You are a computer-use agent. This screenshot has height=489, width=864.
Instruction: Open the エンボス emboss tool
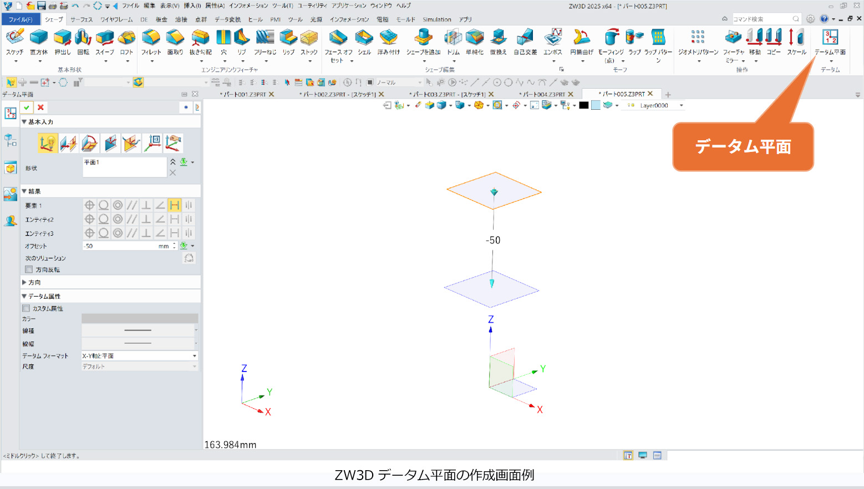(552, 42)
